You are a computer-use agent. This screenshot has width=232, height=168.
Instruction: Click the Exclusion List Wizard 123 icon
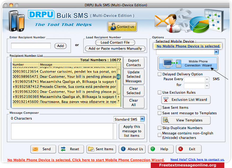tap(166, 99)
